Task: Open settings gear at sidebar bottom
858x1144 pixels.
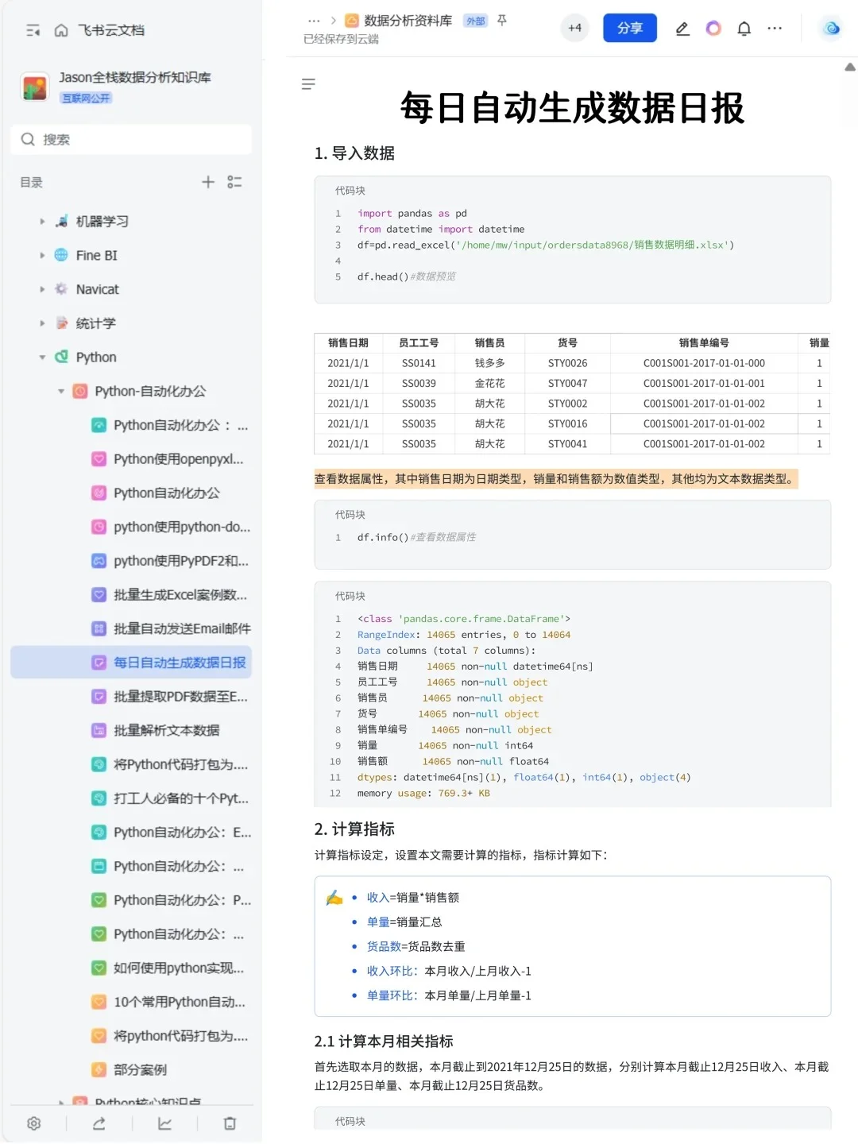Action: tap(33, 1123)
